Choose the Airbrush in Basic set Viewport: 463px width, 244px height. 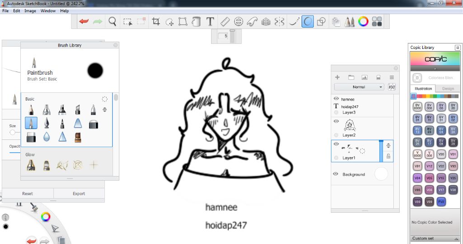[47, 110]
